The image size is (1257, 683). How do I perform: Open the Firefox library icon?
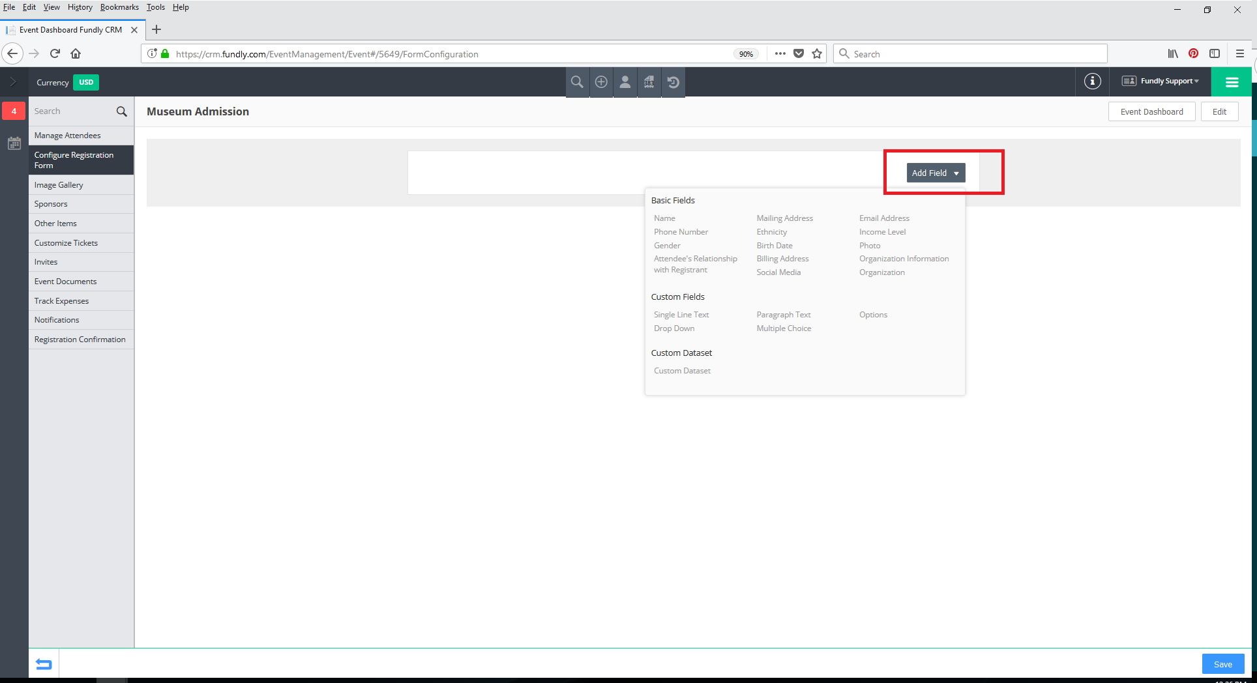tap(1173, 53)
